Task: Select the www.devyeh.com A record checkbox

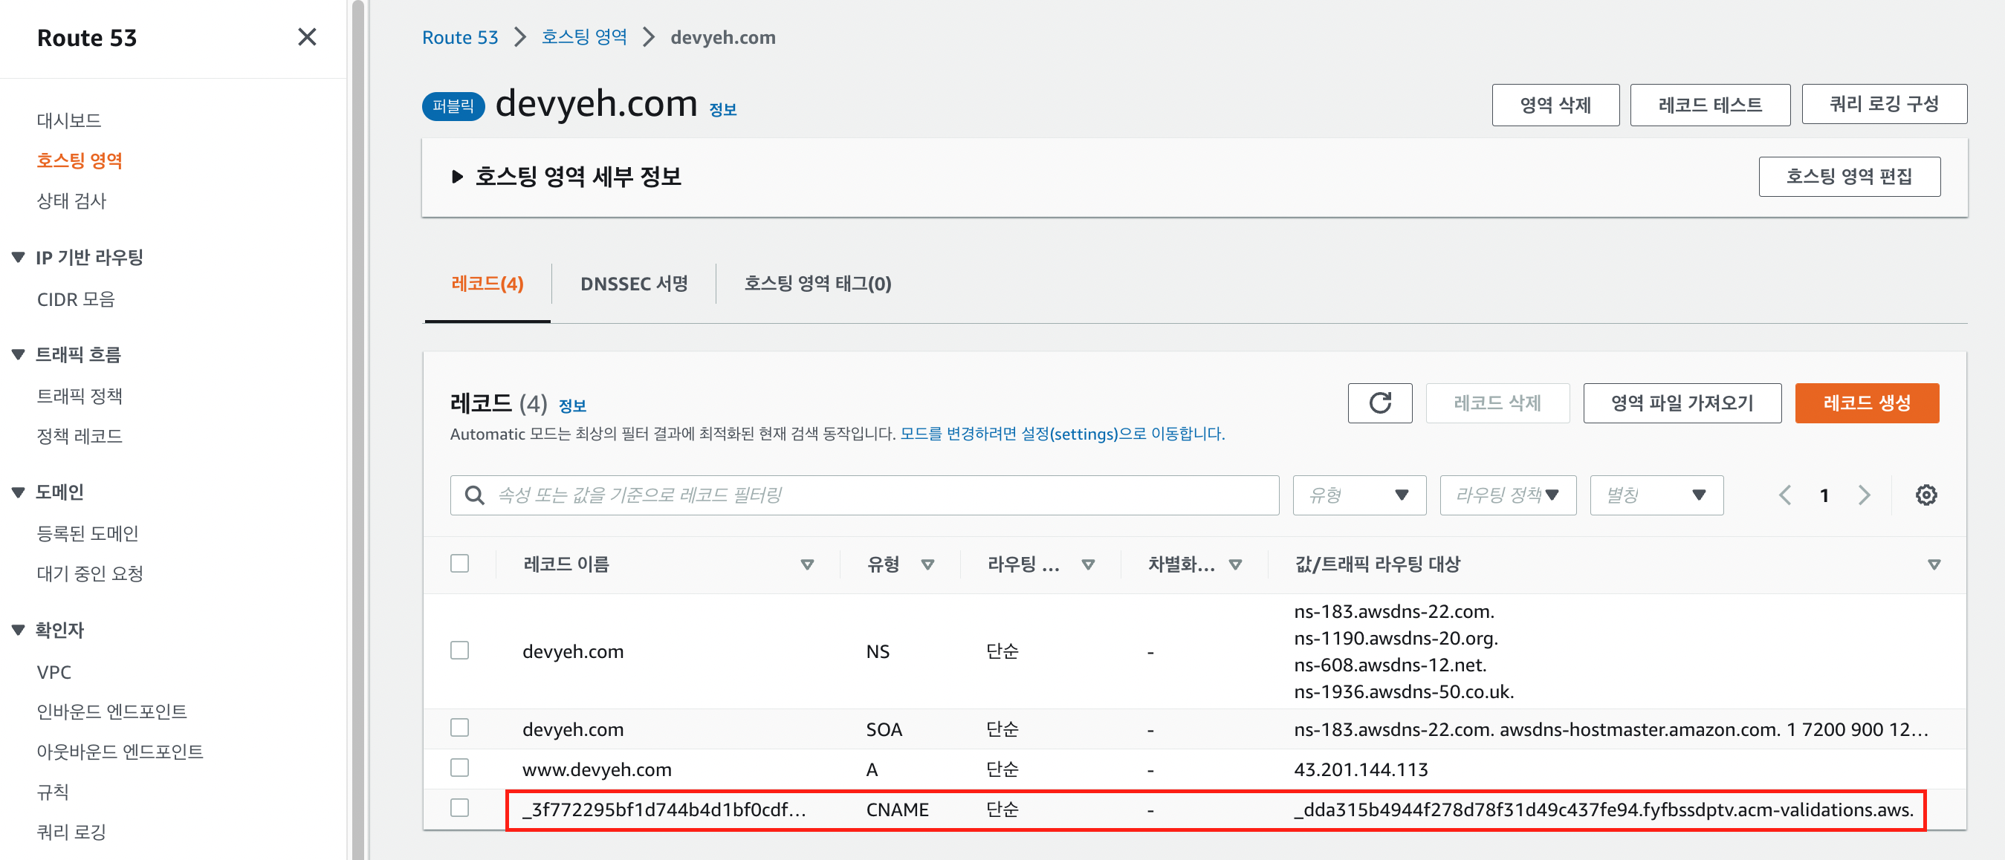Action: click(460, 768)
